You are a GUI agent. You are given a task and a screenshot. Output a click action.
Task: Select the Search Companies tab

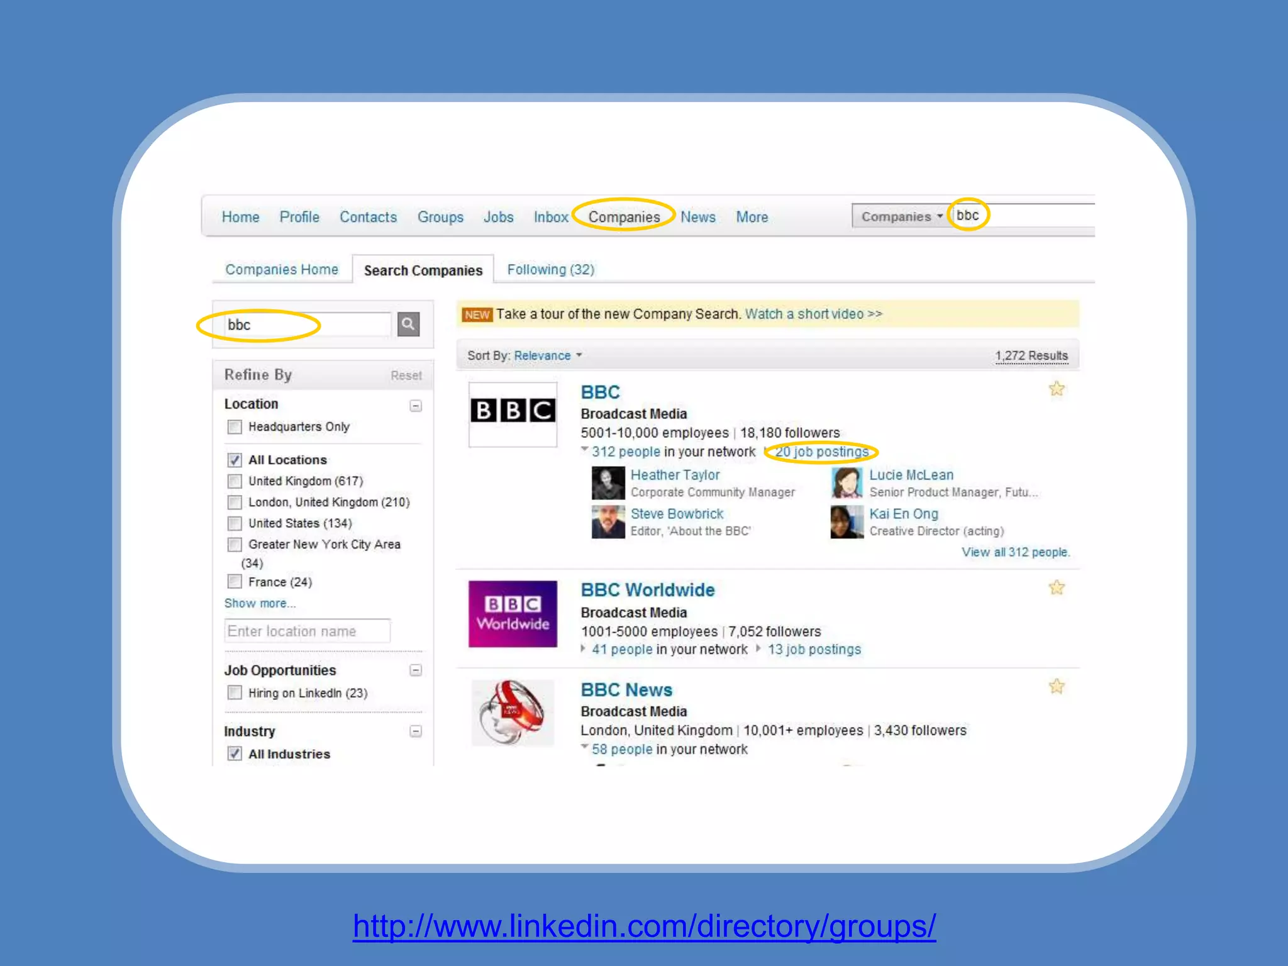(x=423, y=270)
